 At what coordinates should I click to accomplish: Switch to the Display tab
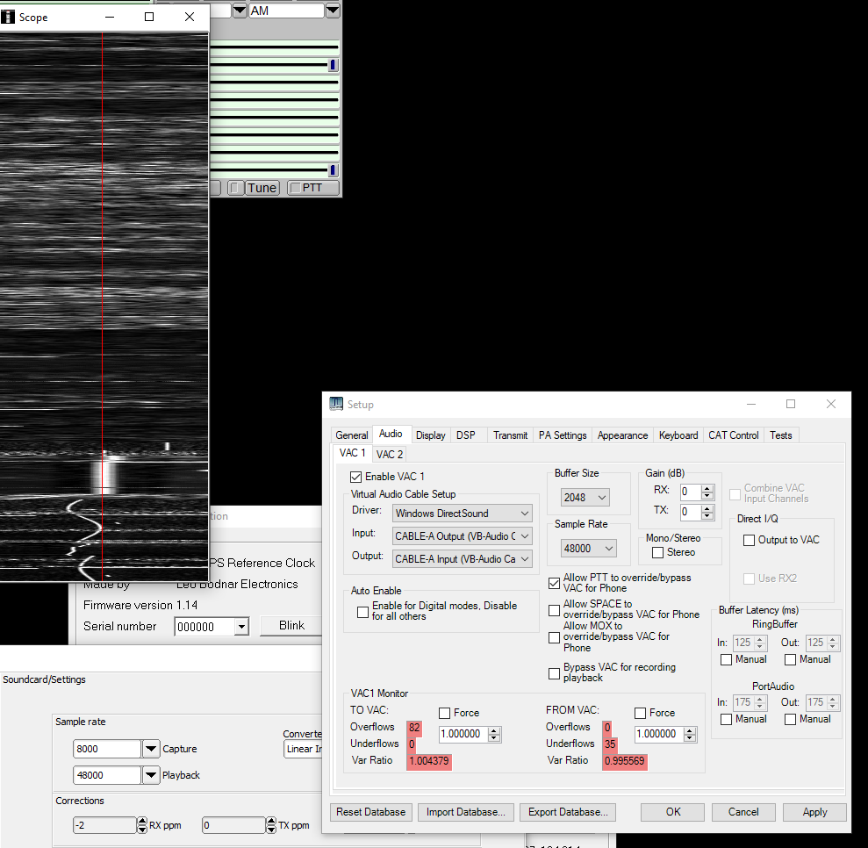point(431,435)
